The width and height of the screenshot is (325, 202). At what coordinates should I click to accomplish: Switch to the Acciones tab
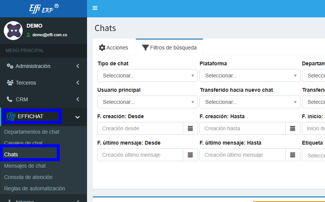114,48
